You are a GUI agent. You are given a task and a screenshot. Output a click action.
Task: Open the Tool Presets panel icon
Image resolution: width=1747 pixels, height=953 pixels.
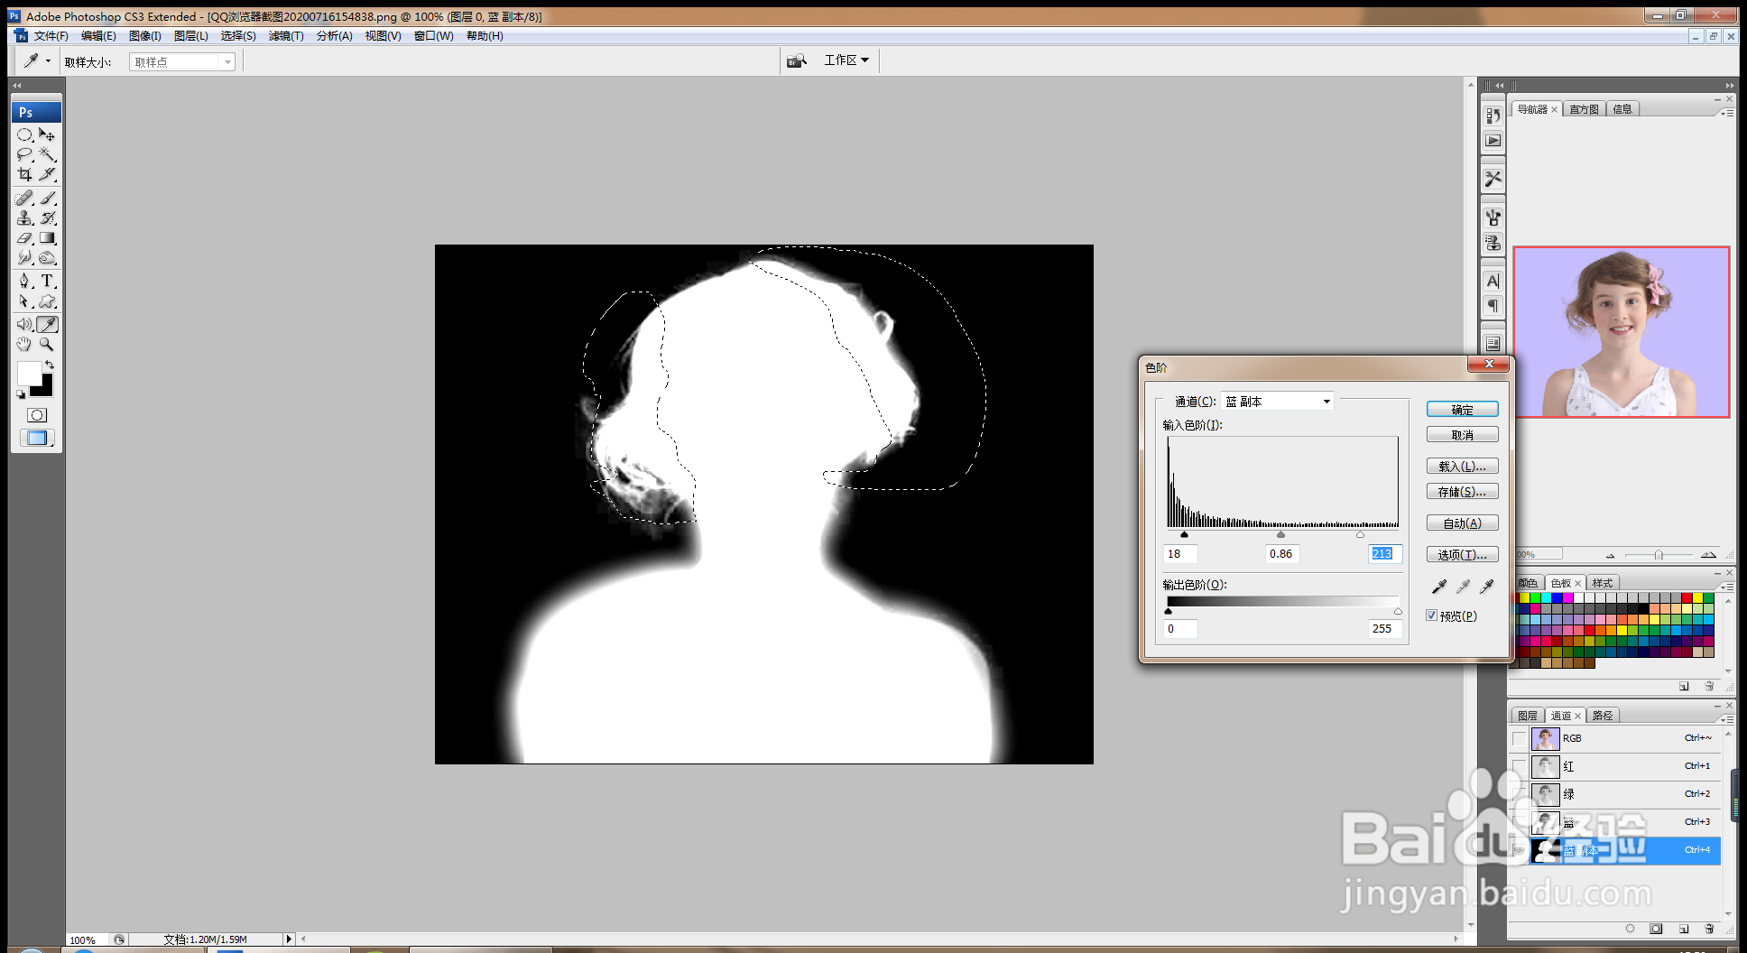(1493, 179)
